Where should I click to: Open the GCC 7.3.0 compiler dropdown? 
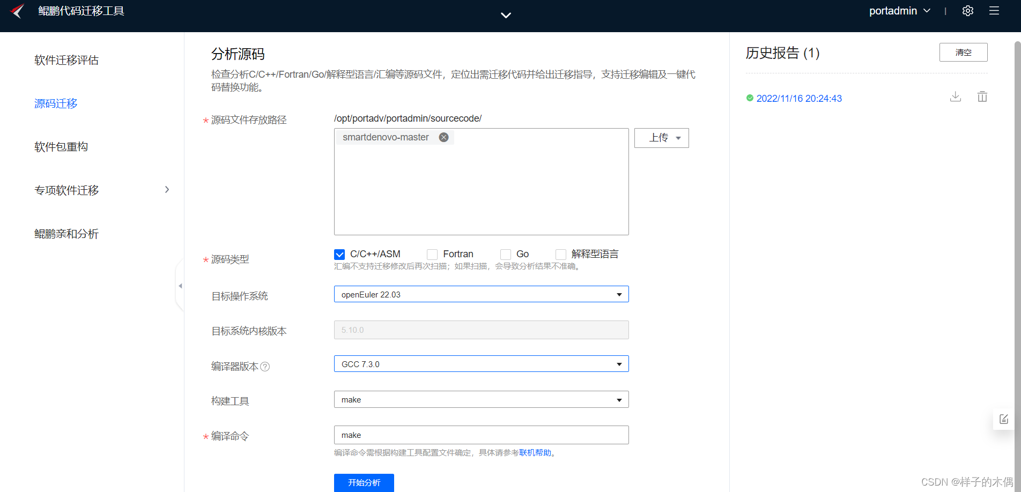pos(482,364)
